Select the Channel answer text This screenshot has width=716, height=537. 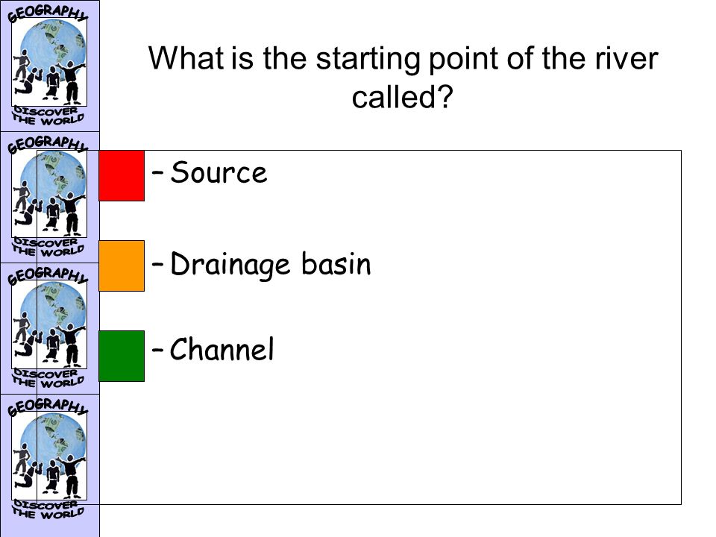(x=222, y=349)
